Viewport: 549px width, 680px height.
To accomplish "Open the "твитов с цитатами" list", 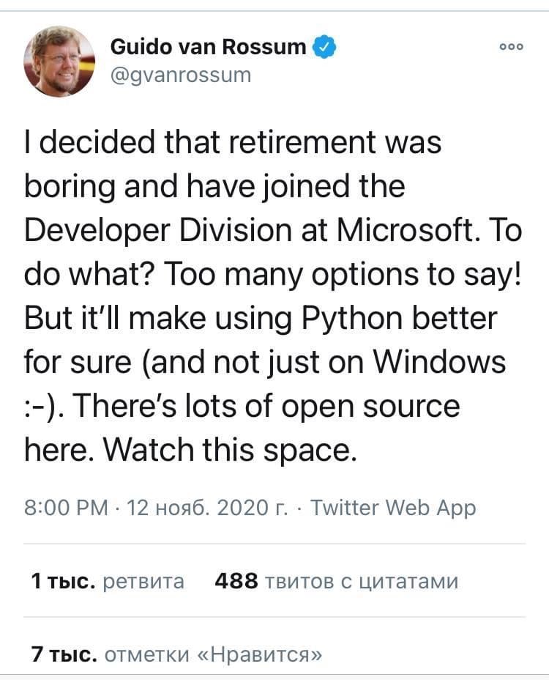I will pyautogui.click(x=361, y=581).
